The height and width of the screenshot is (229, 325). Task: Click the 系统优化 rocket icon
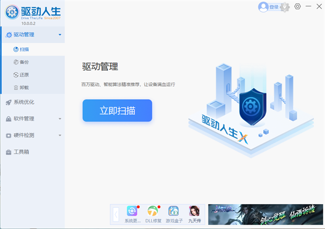pyautogui.click(x=9, y=102)
